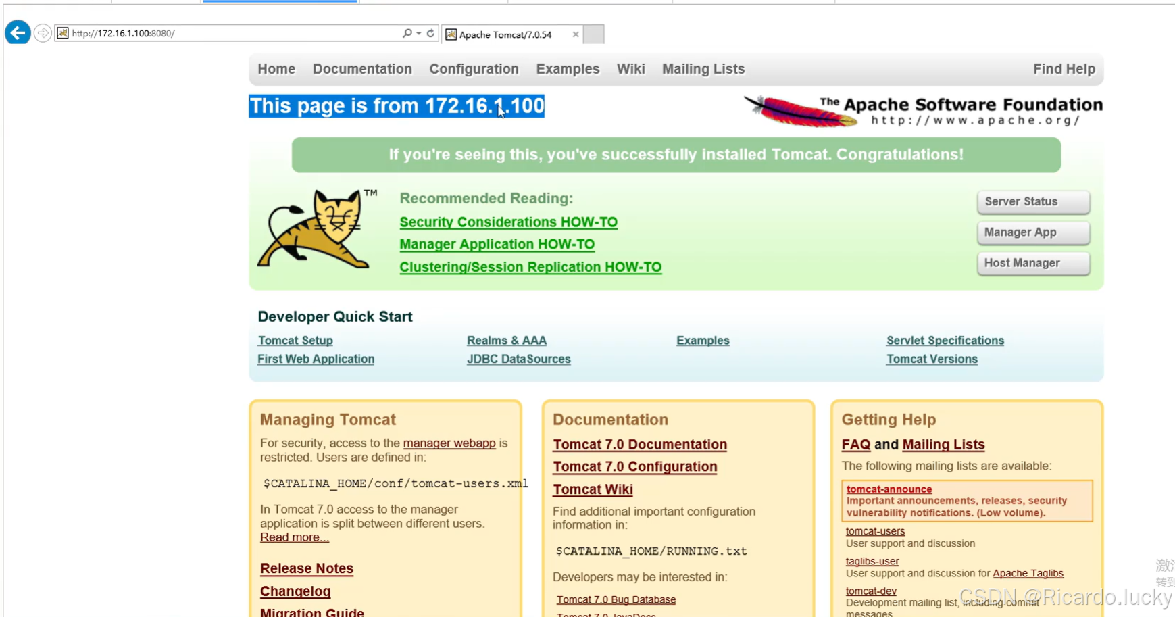Open the tomcat-announce mailing list link

pyautogui.click(x=889, y=489)
